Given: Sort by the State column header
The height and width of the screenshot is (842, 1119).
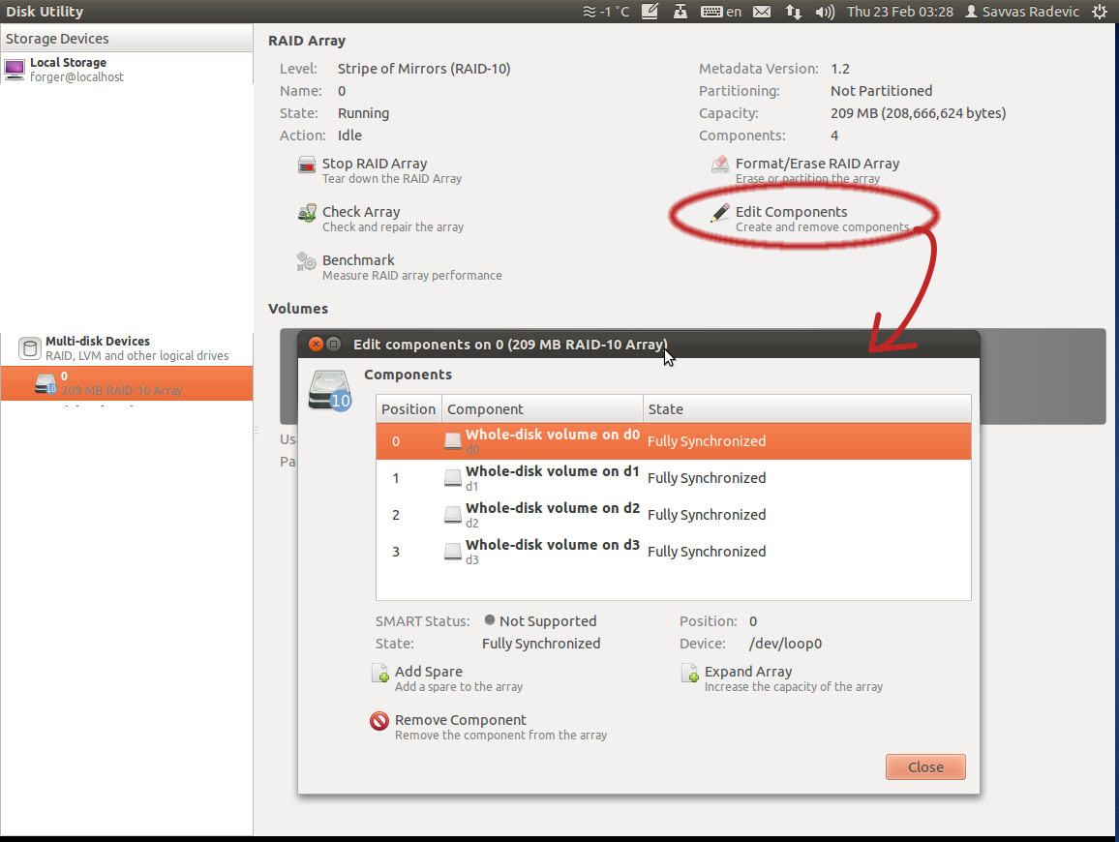Looking at the screenshot, I should pyautogui.click(x=805, y=409).
